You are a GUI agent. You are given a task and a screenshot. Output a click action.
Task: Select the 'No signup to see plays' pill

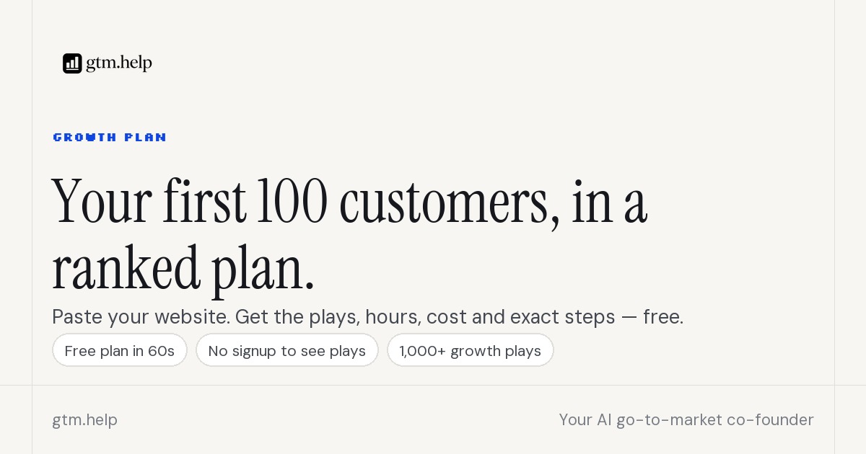287,350
